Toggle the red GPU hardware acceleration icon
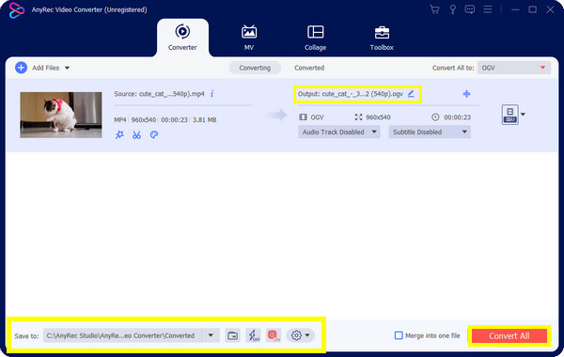 pyautogui.click(x=274, y=335)
